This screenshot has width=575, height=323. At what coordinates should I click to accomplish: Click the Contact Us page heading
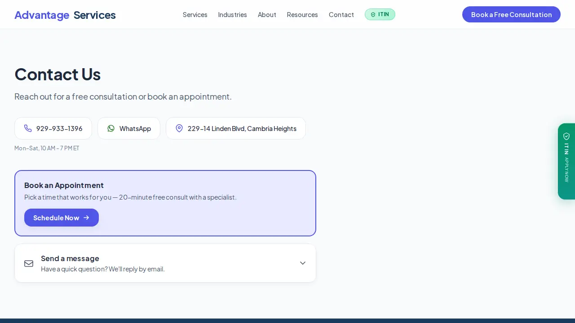click(x=57, y=74)
